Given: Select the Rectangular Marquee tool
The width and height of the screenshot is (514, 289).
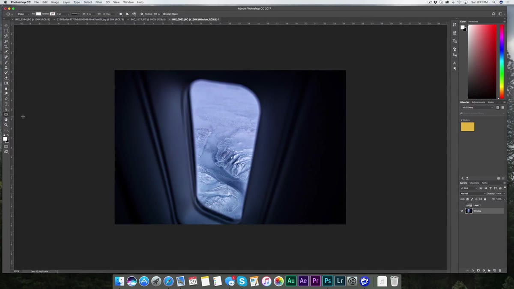Looking at the screenshot, I should [x=6, y=31].
